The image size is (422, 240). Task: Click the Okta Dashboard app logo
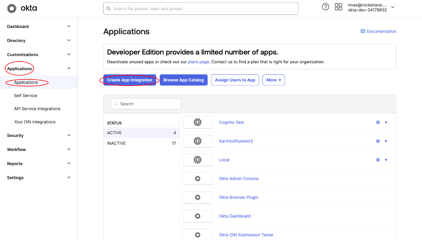198,216
